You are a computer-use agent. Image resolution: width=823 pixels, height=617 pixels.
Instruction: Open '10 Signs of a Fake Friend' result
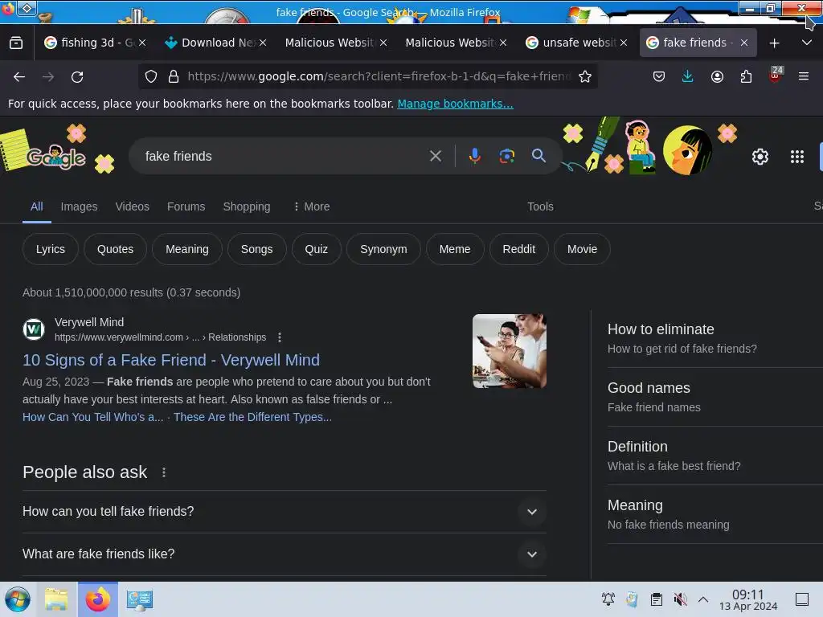tap(171, 361)
